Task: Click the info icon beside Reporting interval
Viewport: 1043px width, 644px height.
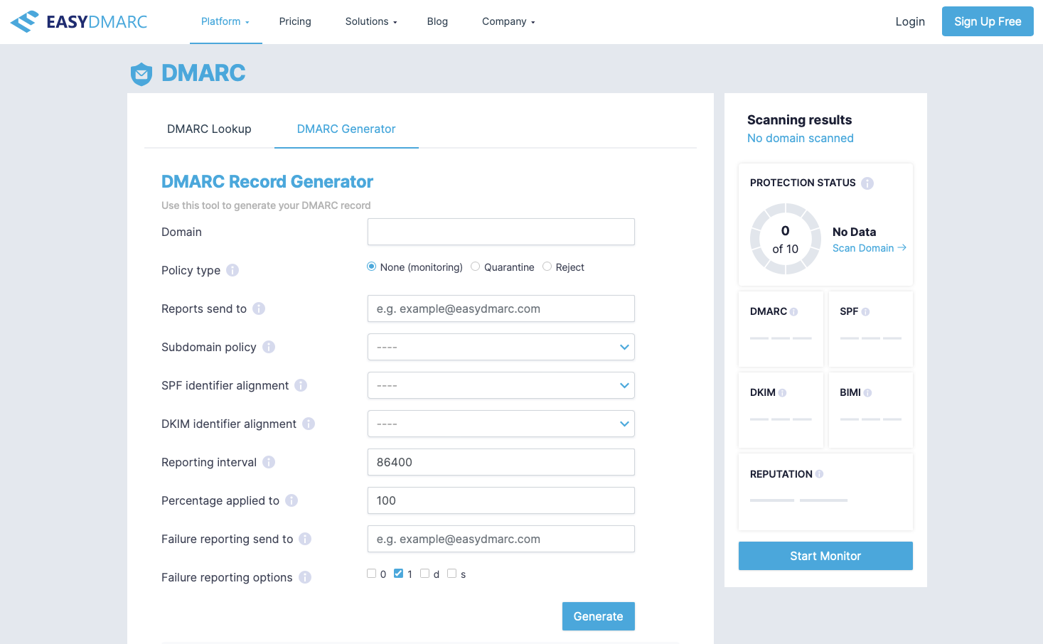Action: (269, 462)
